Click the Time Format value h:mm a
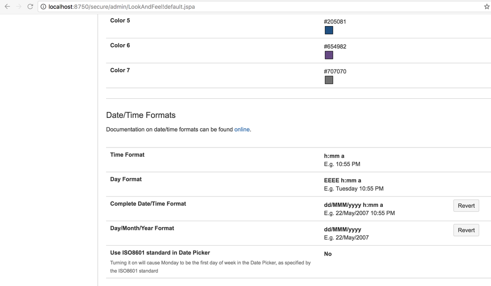Viewport: 491px width, 286px height. tap(334, 156)
